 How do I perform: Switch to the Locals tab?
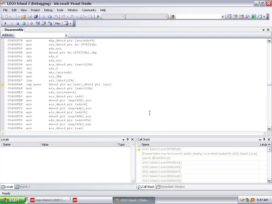click(7, 187)
